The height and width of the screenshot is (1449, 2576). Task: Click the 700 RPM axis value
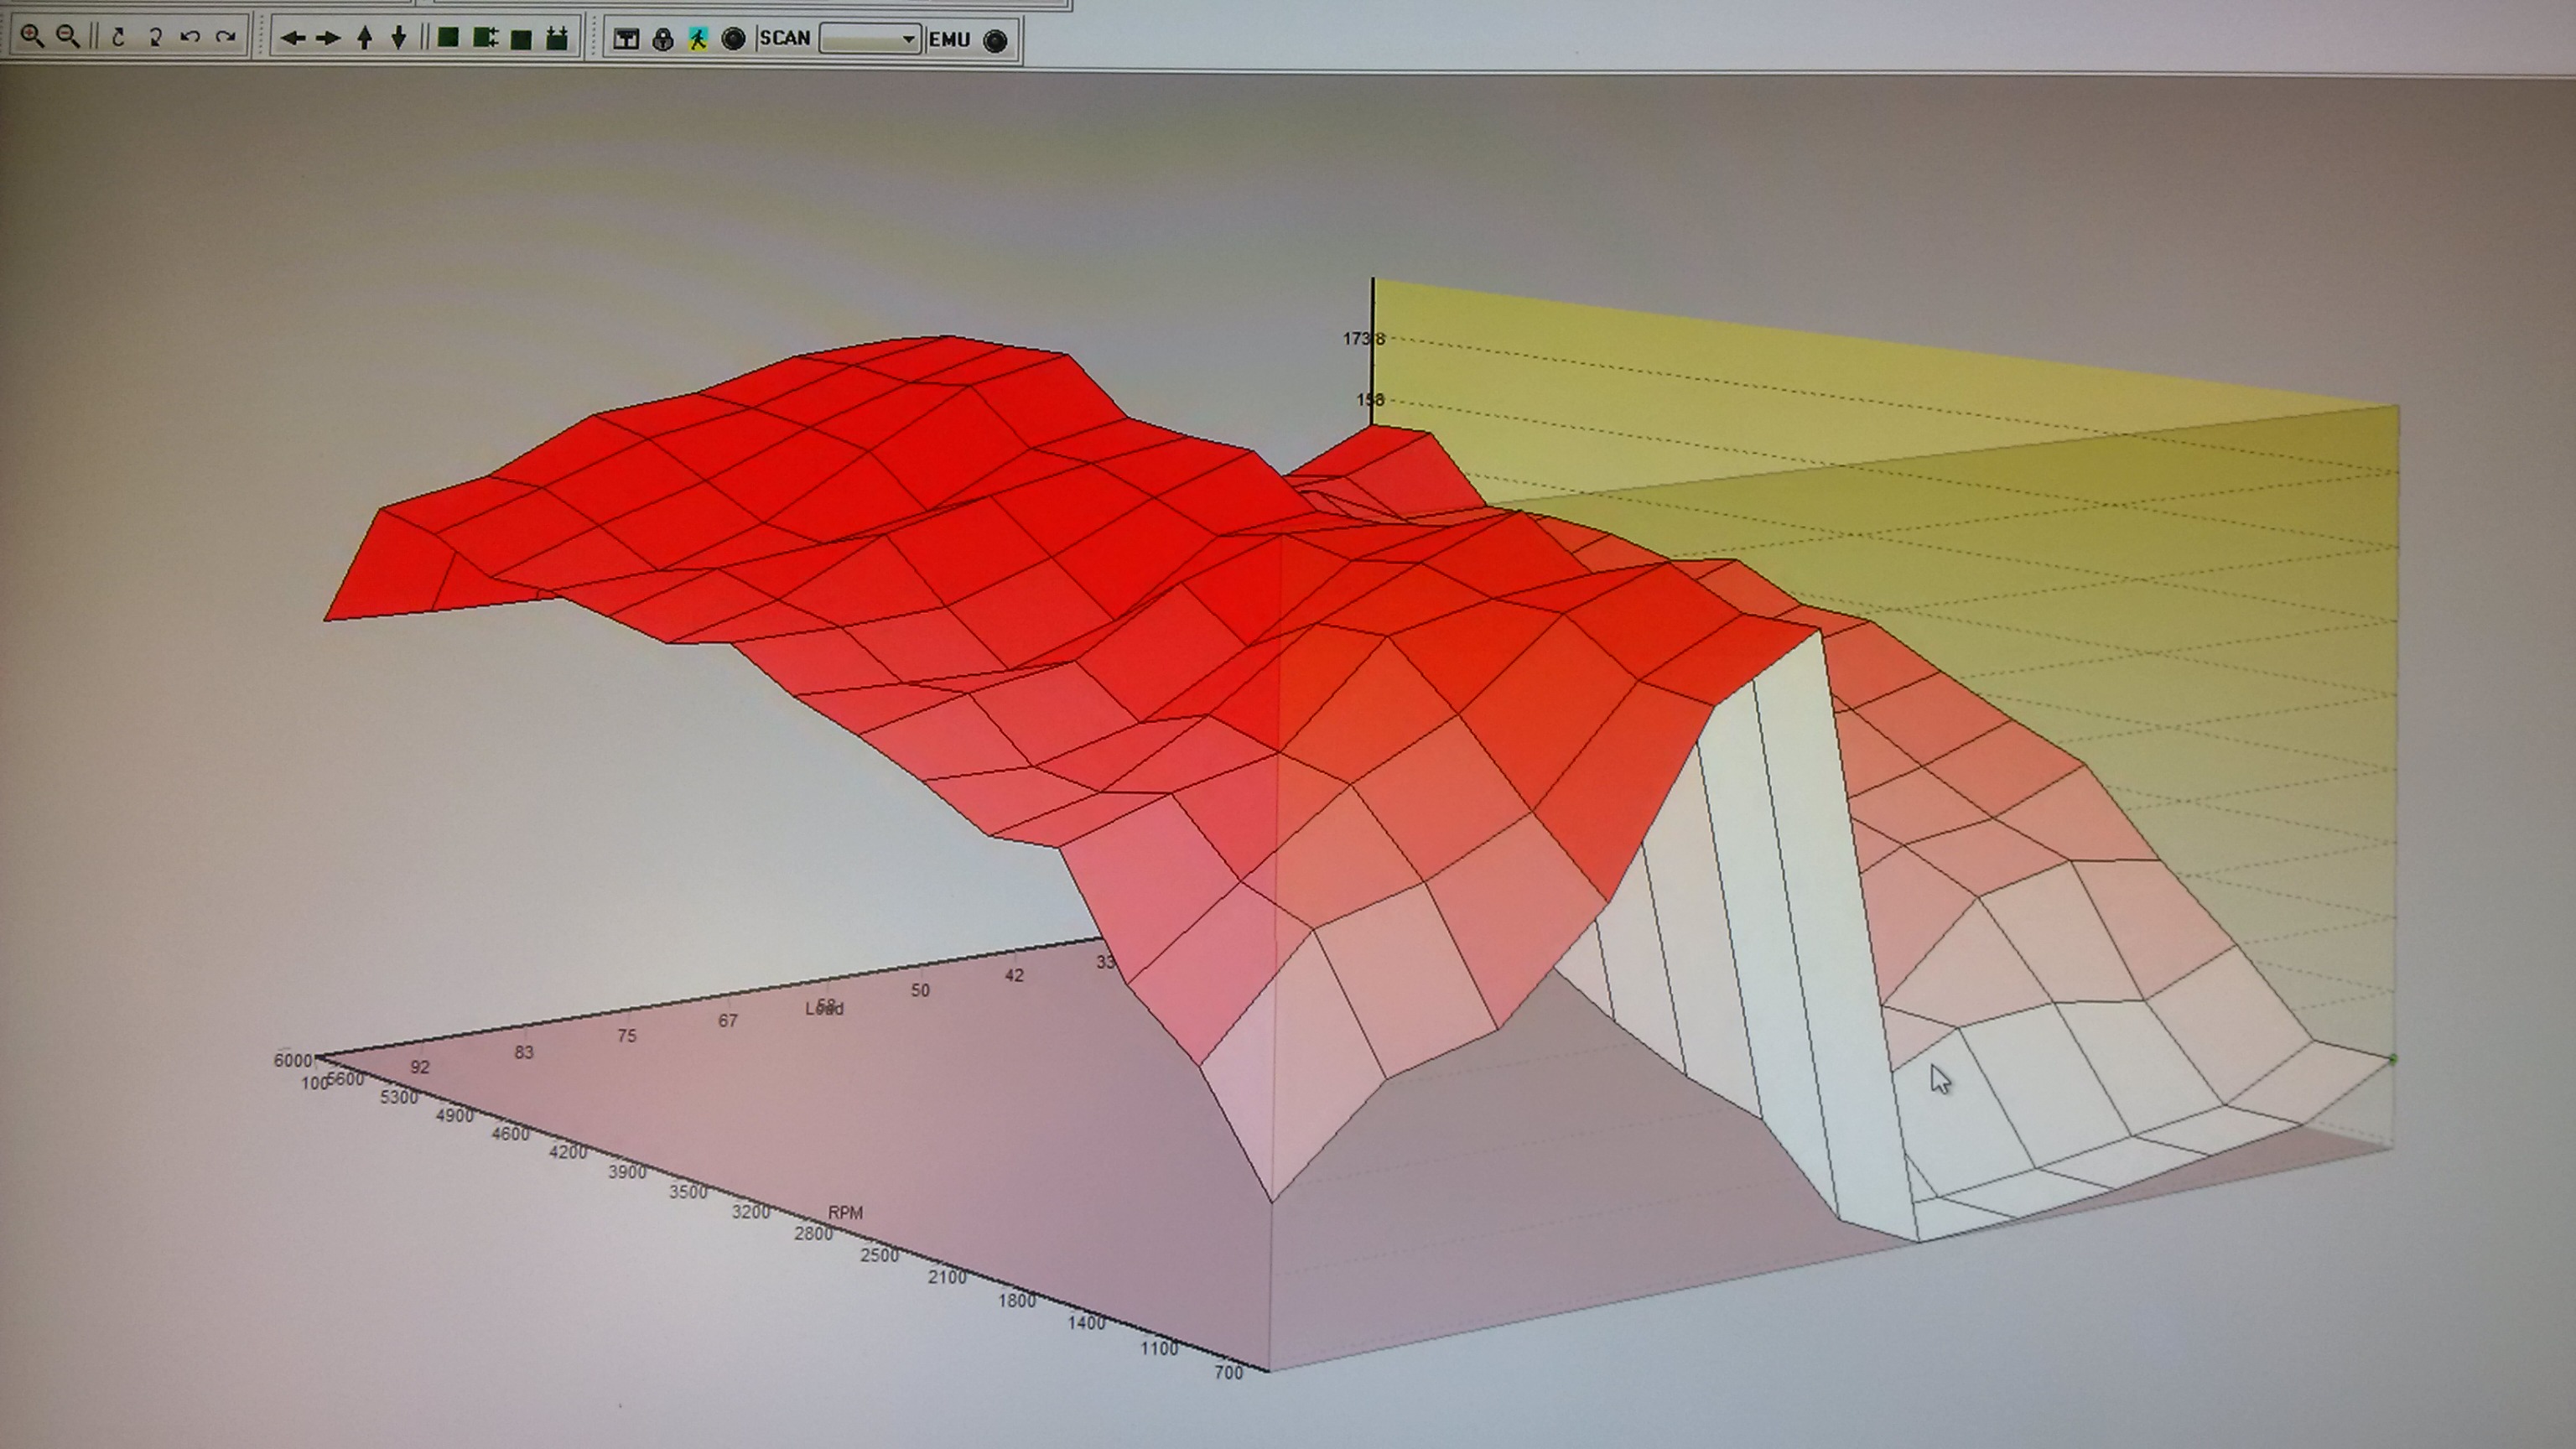tap(1229, 1373)
